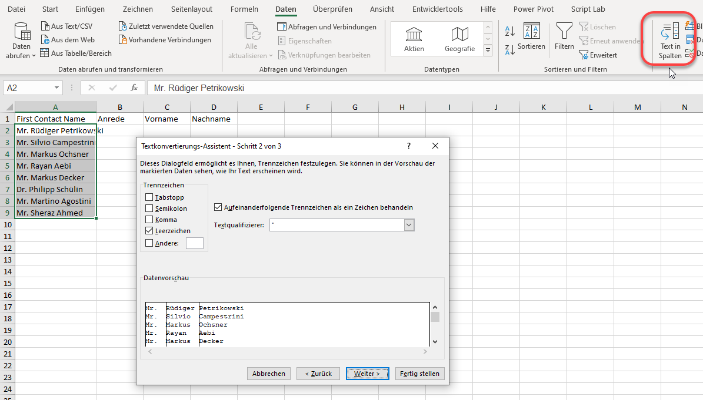Click the formula bar cancel X icon
The image size is (703, 400).
[91, 88]
